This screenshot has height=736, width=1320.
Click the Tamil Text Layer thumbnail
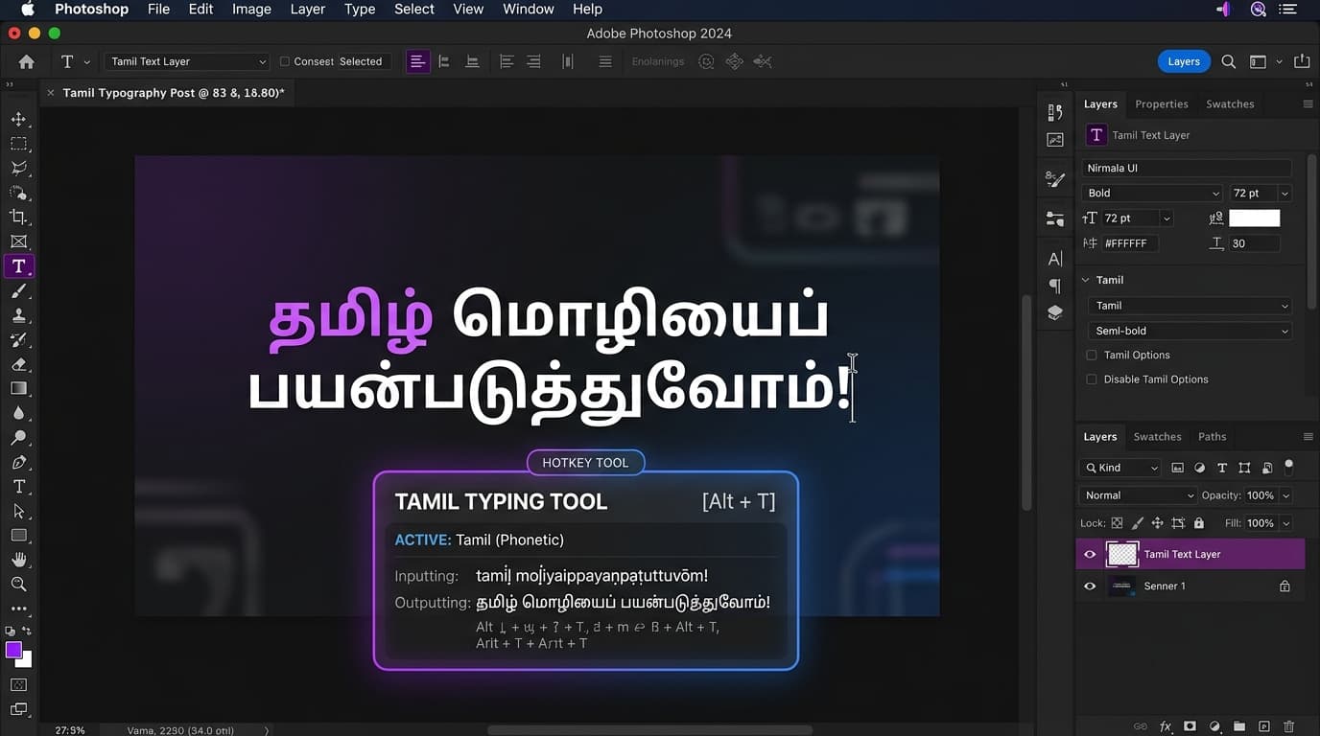click(1121, 554)
